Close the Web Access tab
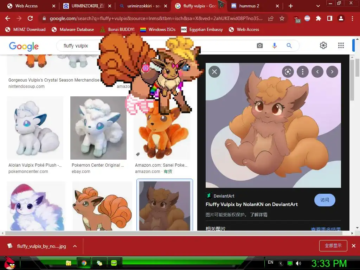 click(54, 6)
